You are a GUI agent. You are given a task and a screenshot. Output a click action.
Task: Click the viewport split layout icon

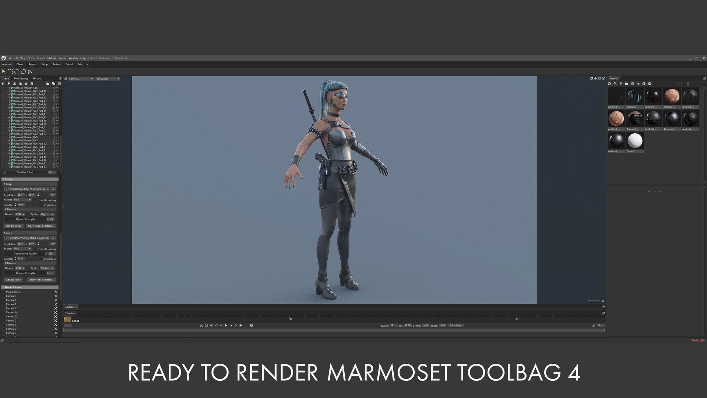click(595, 78)
